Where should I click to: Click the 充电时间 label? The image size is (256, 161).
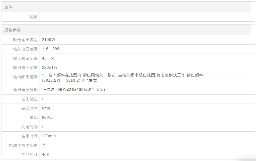(x=29, y=127)
